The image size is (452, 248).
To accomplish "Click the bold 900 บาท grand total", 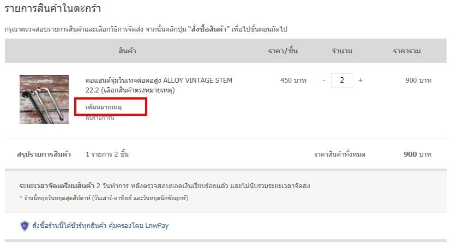I will [x=417, y=154].
